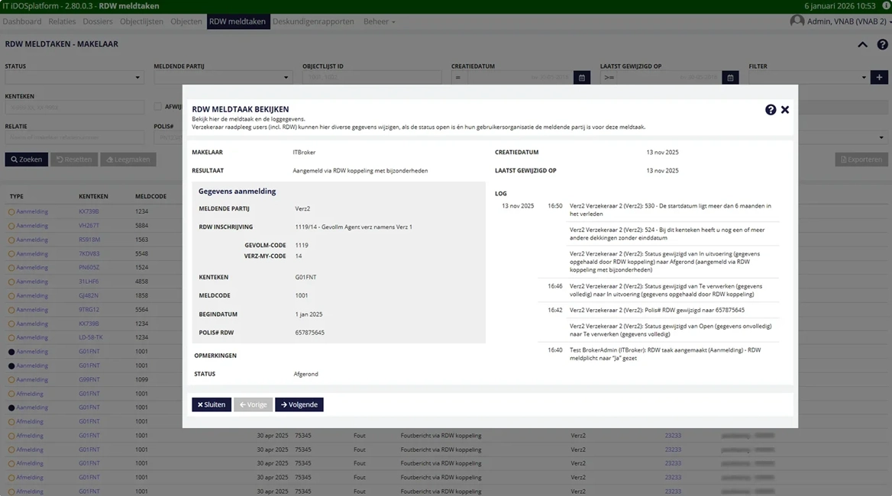Click the green plus icon next to FILTER
This screenshot has height=496, width=892.
[x=879, y=77]
